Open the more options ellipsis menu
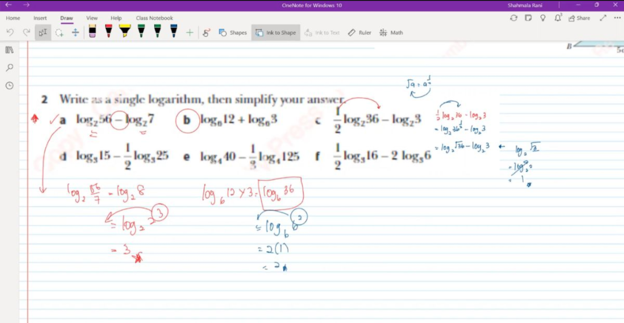 [617, 18]
